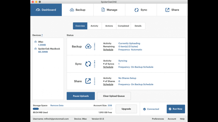Viewport: 218px width, 122px height.
Task: Select the SpiderOak MacBook cloud icon
Action: click(x=36, y=49)
